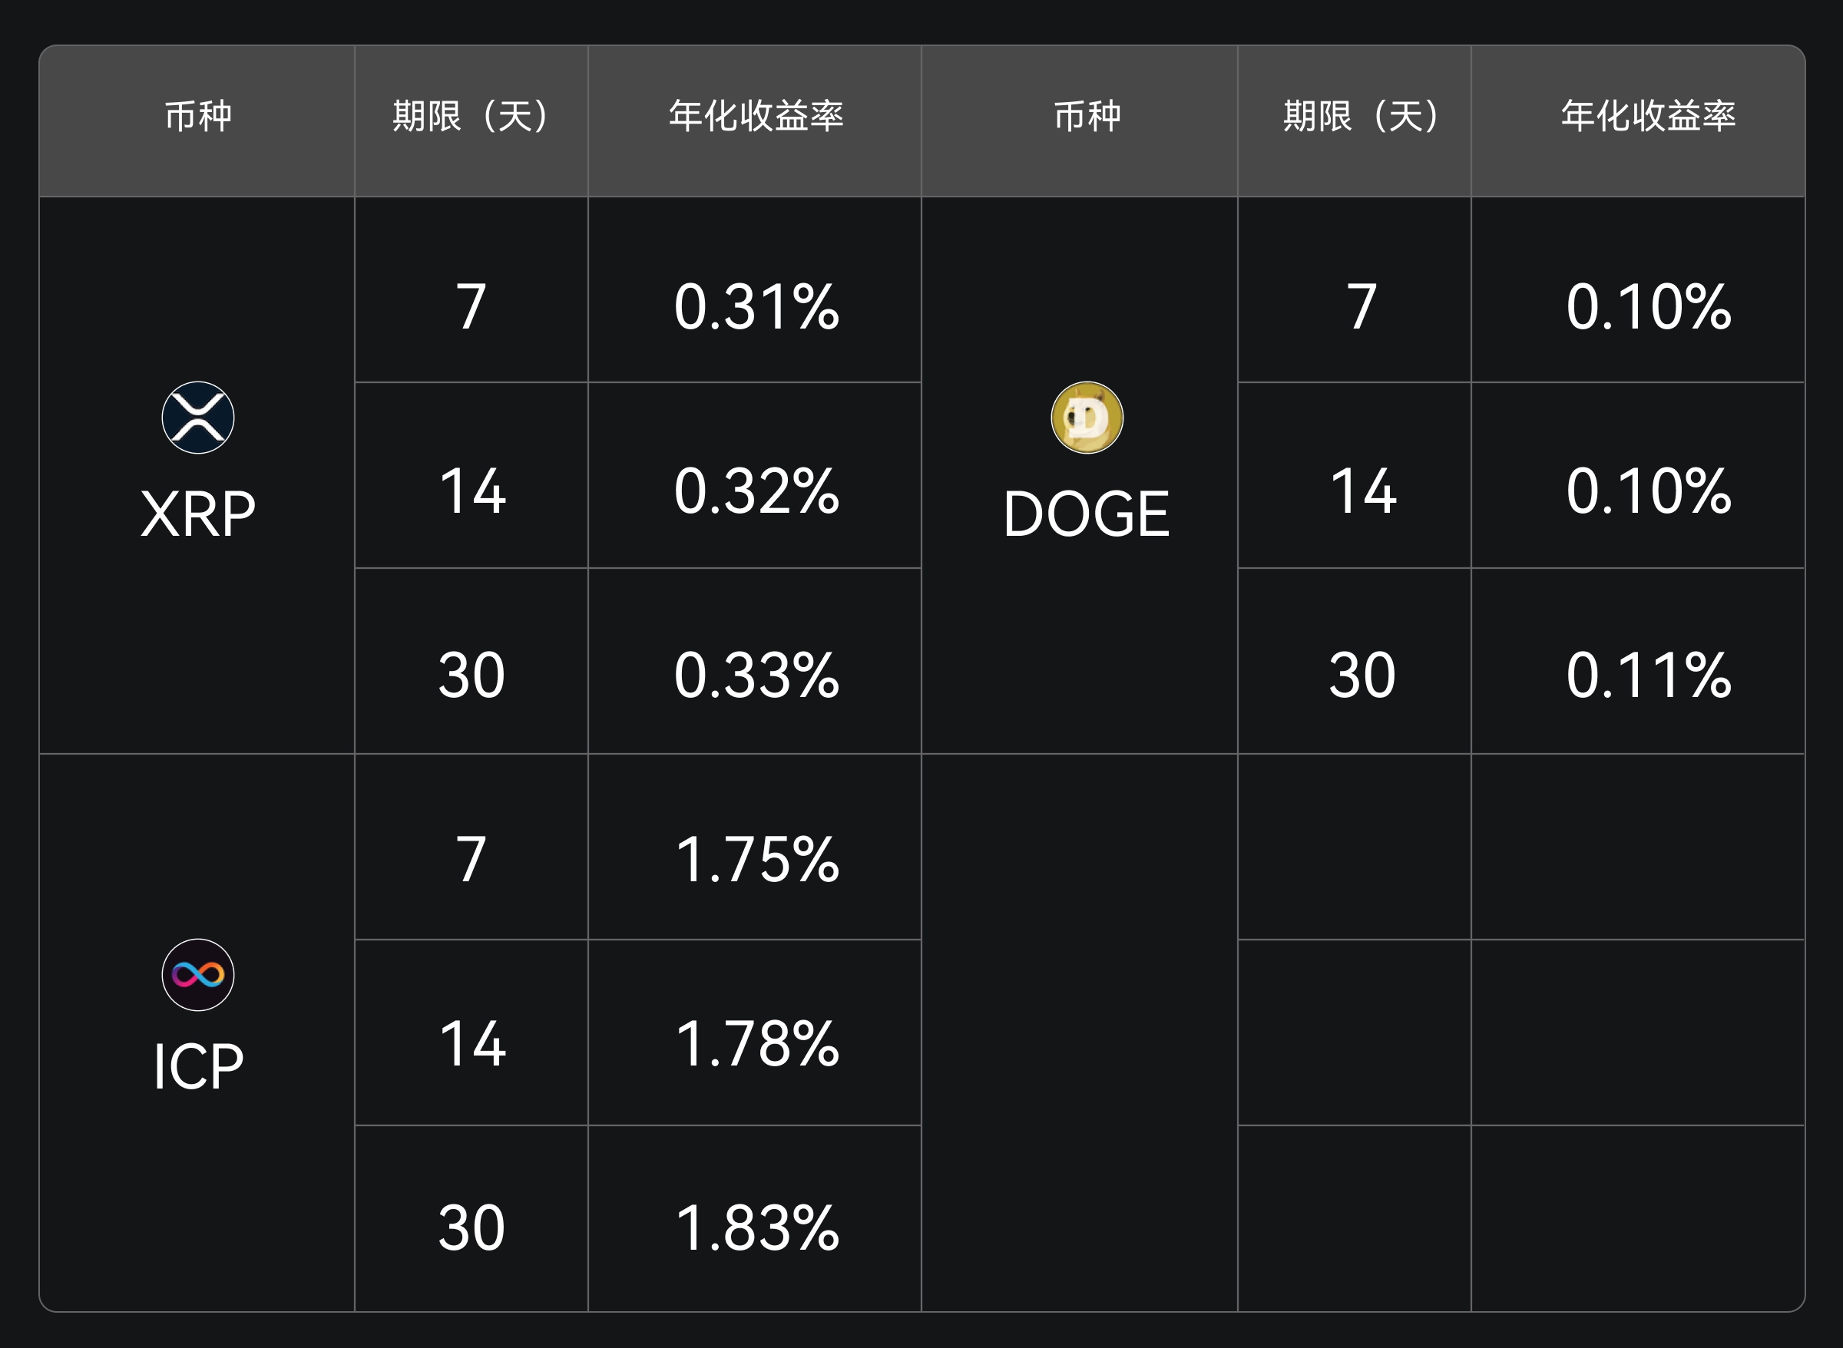Click the 1.78% annualized yield value
Screen dimensions: 1843x1348
(x=756, y=1045)
